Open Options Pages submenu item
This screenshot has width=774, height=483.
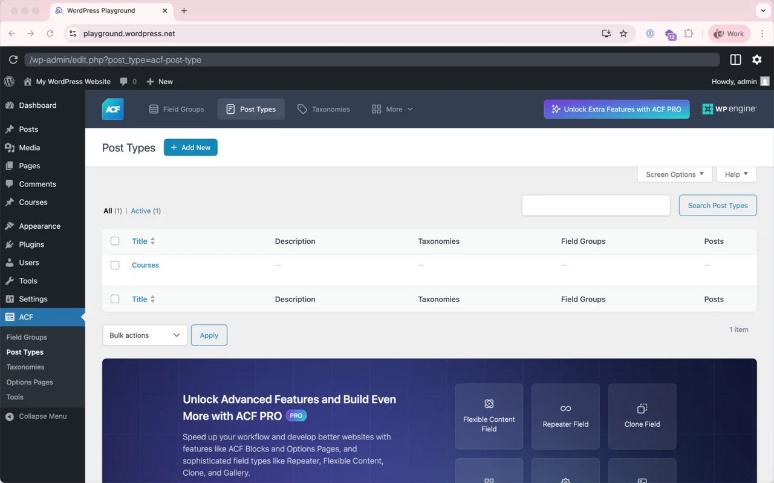point(30,382)
